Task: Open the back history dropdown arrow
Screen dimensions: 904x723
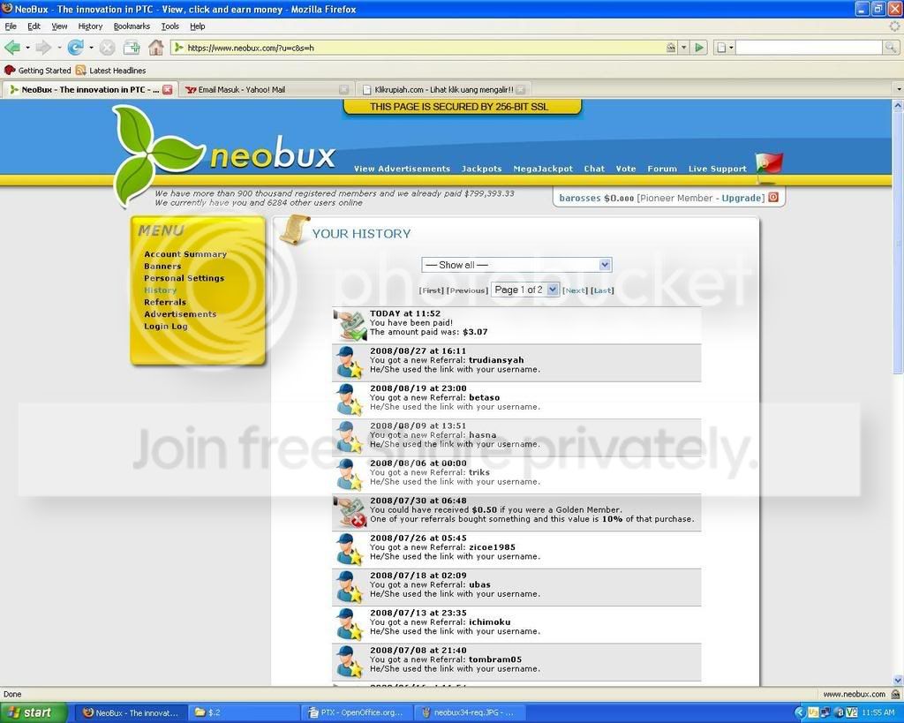Action: [x=27, y=48]
